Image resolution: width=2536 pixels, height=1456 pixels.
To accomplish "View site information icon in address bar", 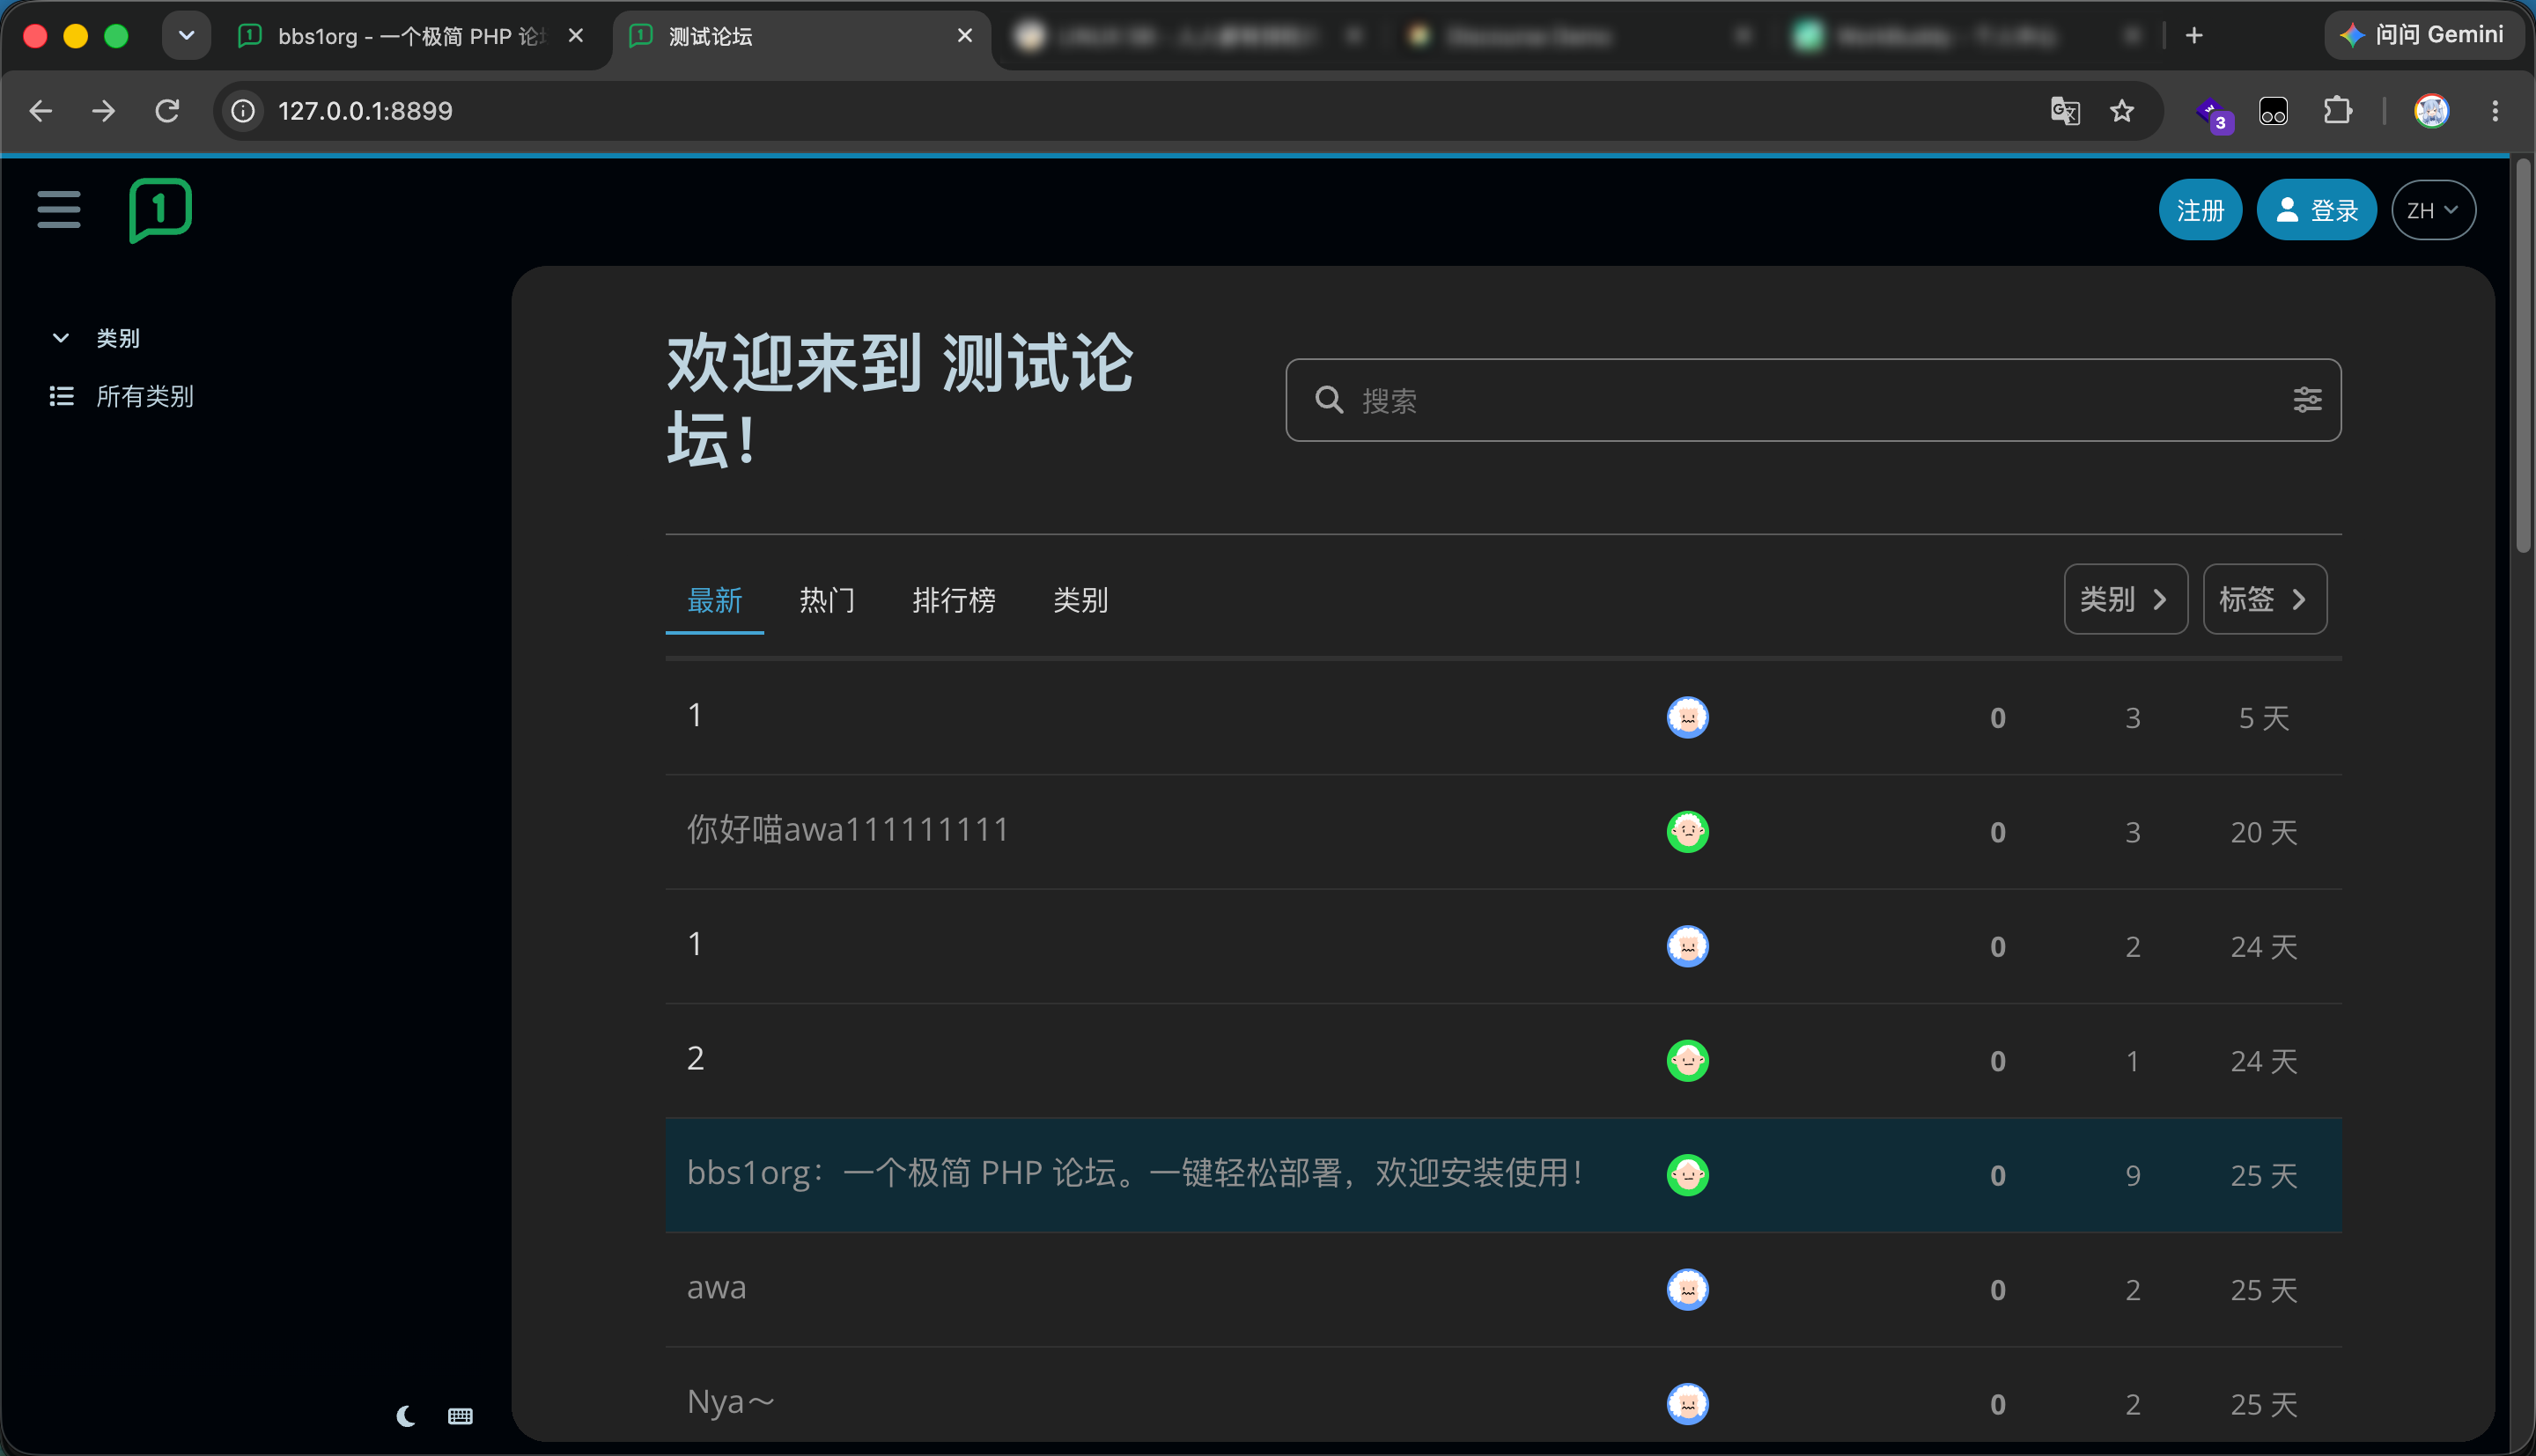I will click(x=243, y=111).
